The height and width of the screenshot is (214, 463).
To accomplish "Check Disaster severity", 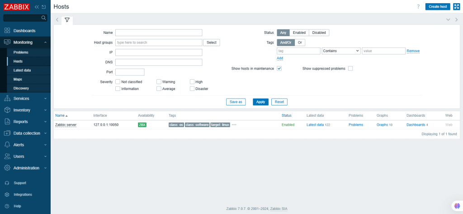I will coord(192,89).
